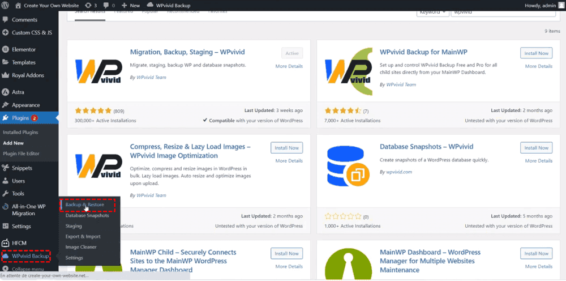Open WPvivid Backup for MainWP title link
The height and width of the screenshot is (281, 566).
click(x=424, y=52)
